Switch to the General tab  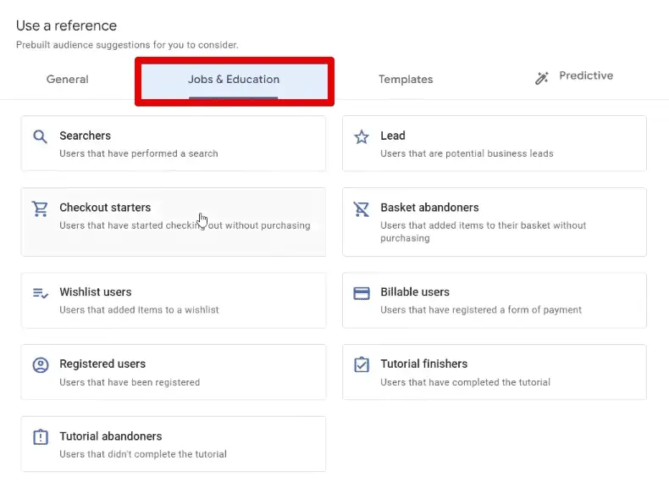click(x=67, y=80)
